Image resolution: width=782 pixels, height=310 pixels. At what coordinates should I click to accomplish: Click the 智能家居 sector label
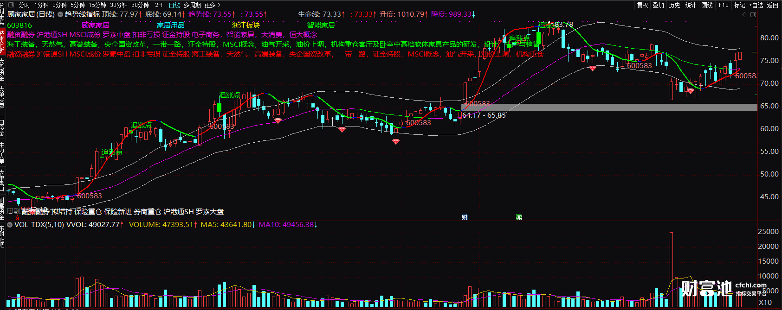pyautogui.click(x=321, y=25)
